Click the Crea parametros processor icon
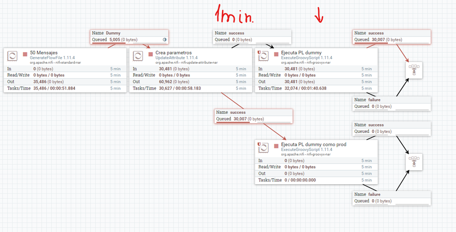 [138, 55]
